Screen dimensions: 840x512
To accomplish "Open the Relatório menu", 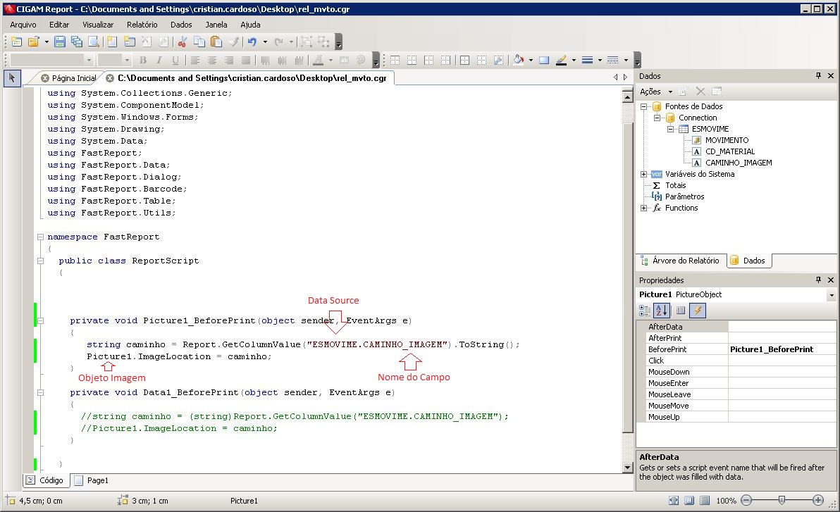I will 142,25.
